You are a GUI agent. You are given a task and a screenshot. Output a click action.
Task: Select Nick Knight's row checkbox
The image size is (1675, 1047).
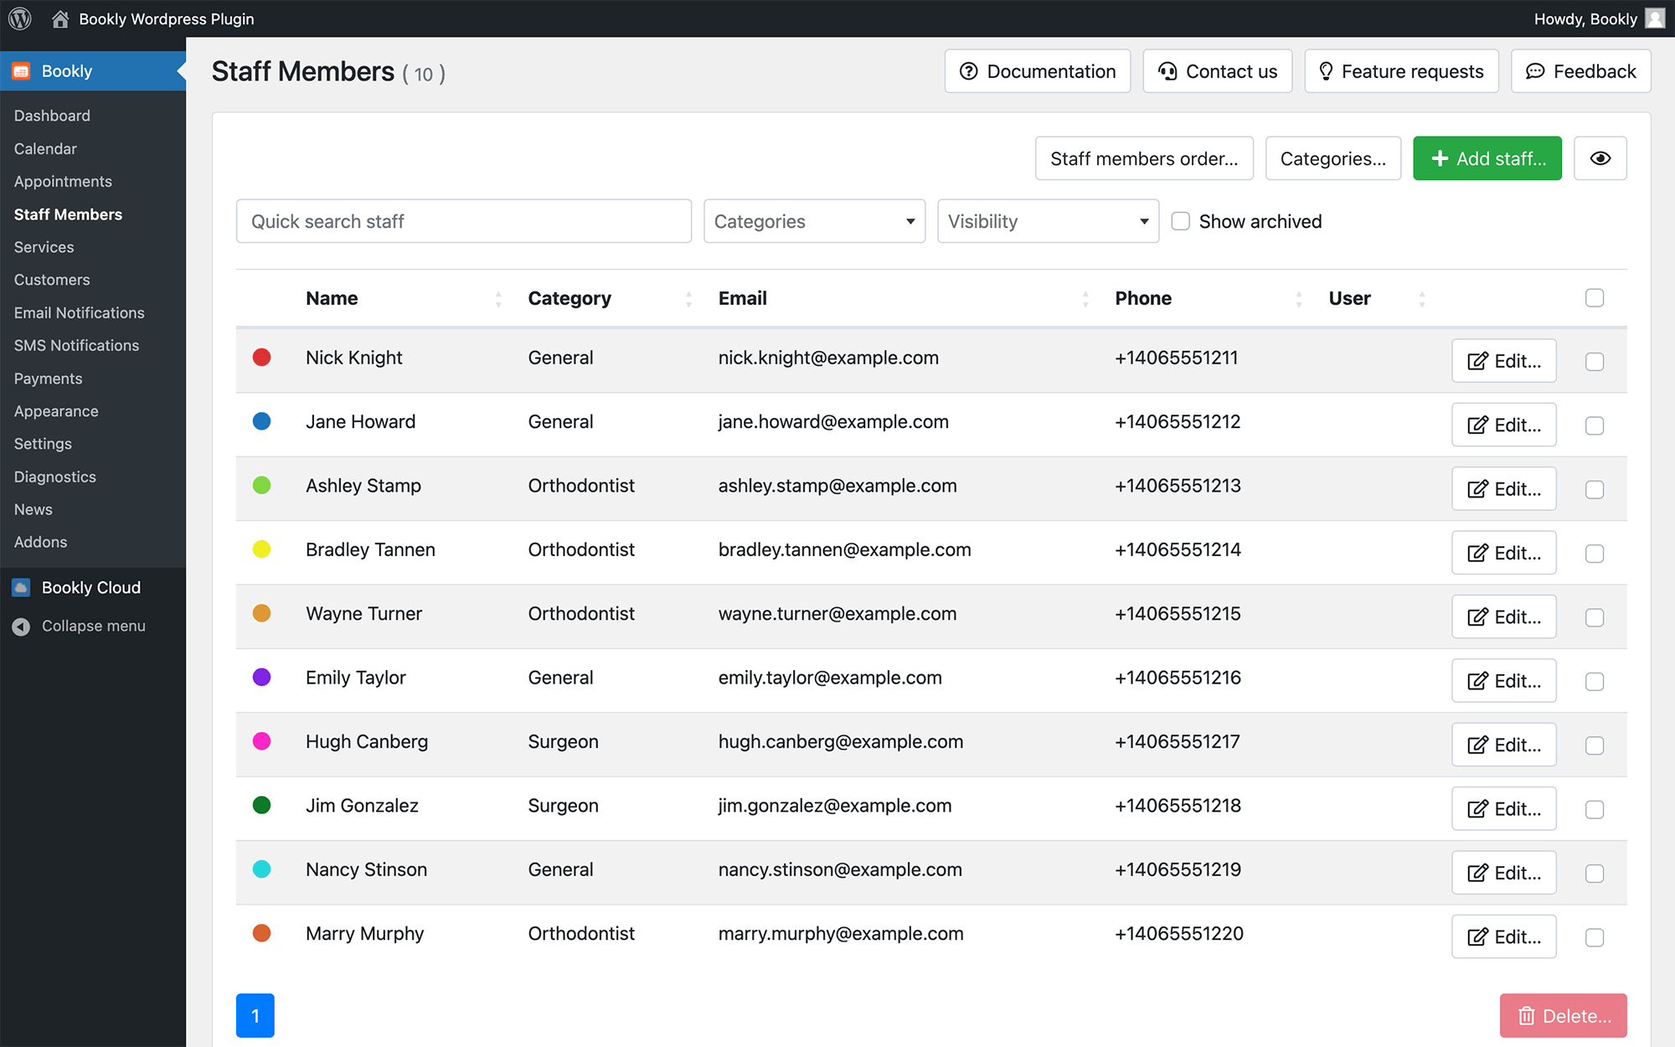1595,362
